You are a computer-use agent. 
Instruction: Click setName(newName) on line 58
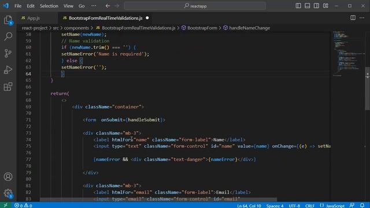tap(84, 35)
